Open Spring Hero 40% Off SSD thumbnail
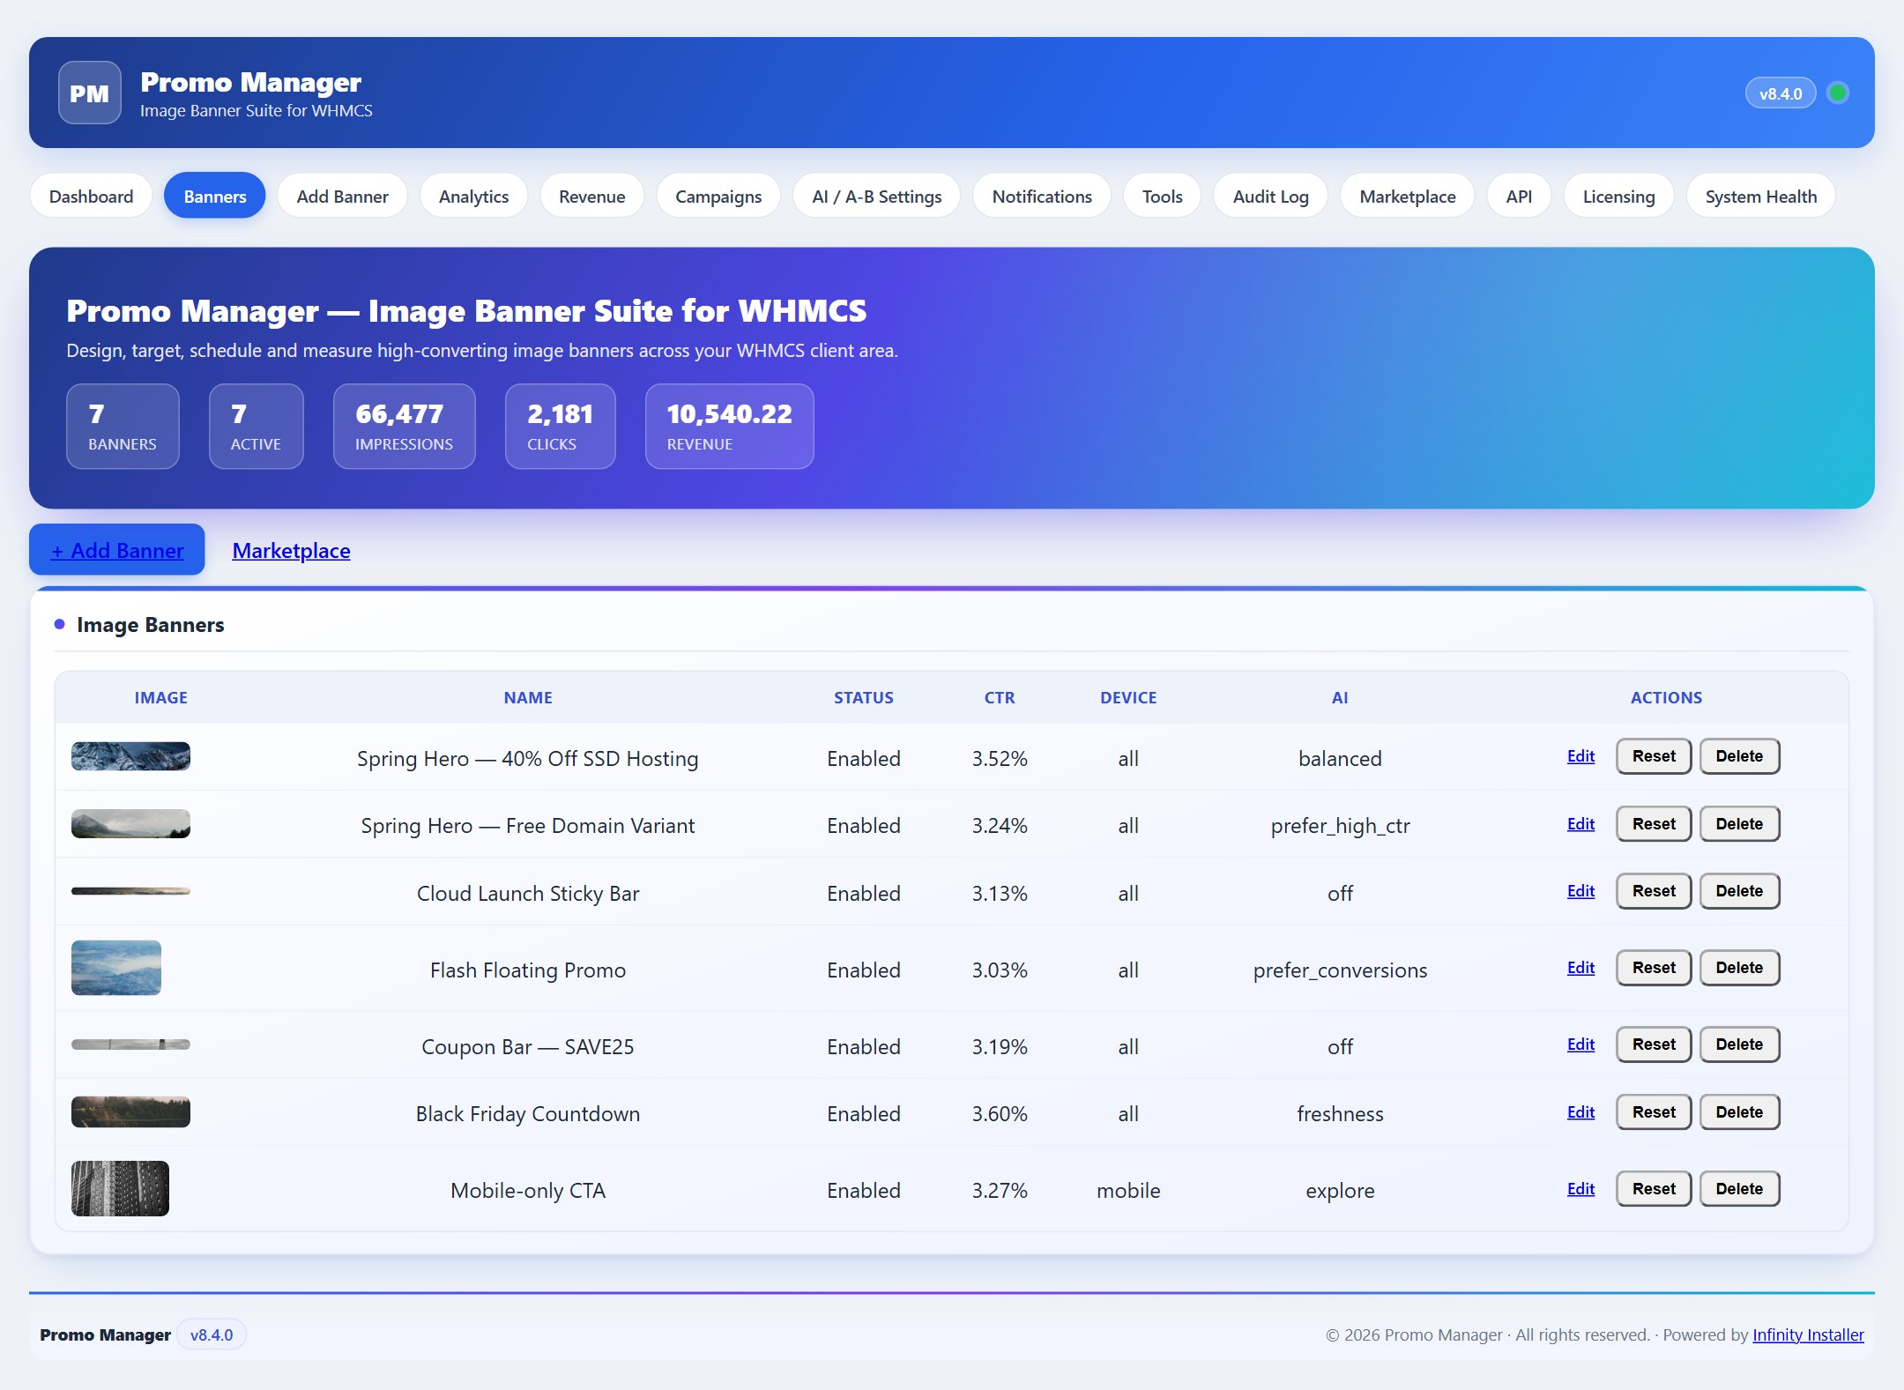The height and width of the screenshot is (1390, 1904). click(130, 756)
